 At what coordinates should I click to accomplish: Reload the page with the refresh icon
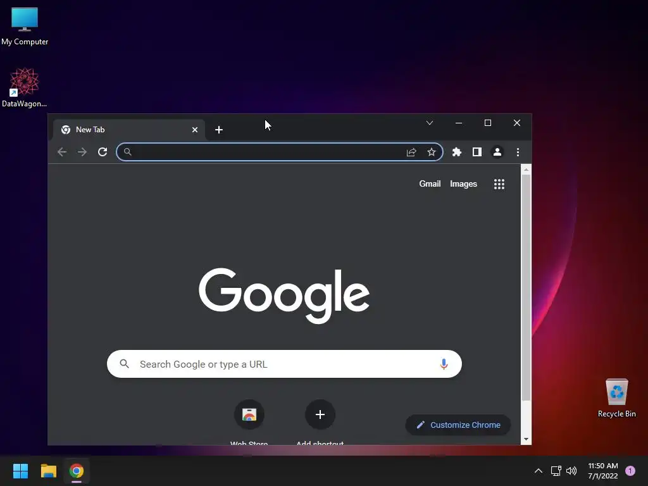[x=103, y=152]
